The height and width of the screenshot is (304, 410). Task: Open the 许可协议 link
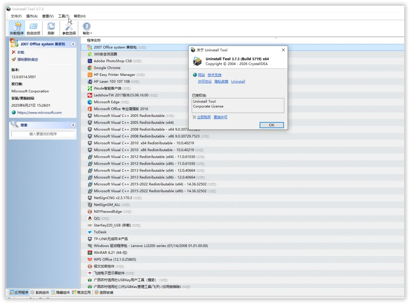pos(205,82)
